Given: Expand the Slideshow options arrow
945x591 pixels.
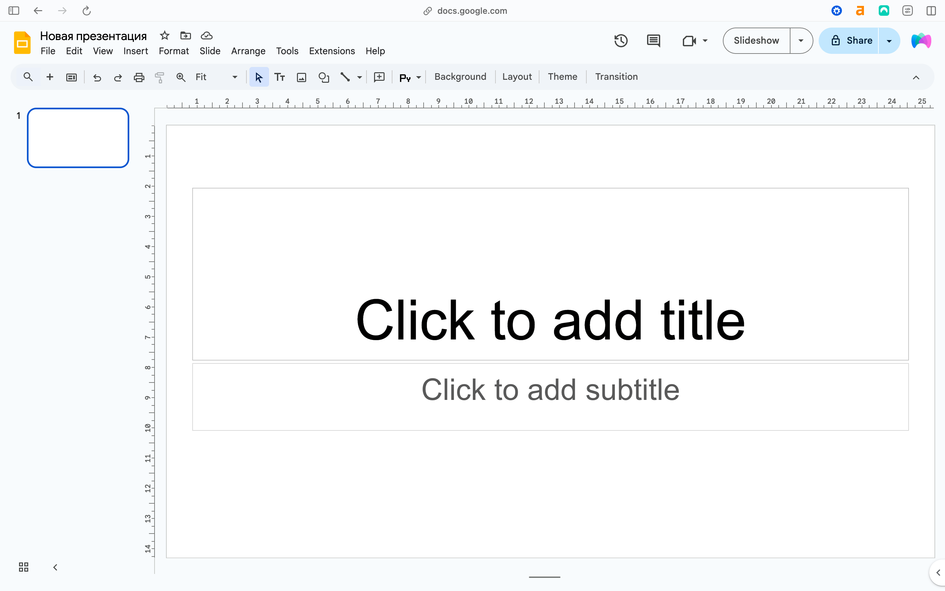Looking at the screenshot, I should pos(801,41).
